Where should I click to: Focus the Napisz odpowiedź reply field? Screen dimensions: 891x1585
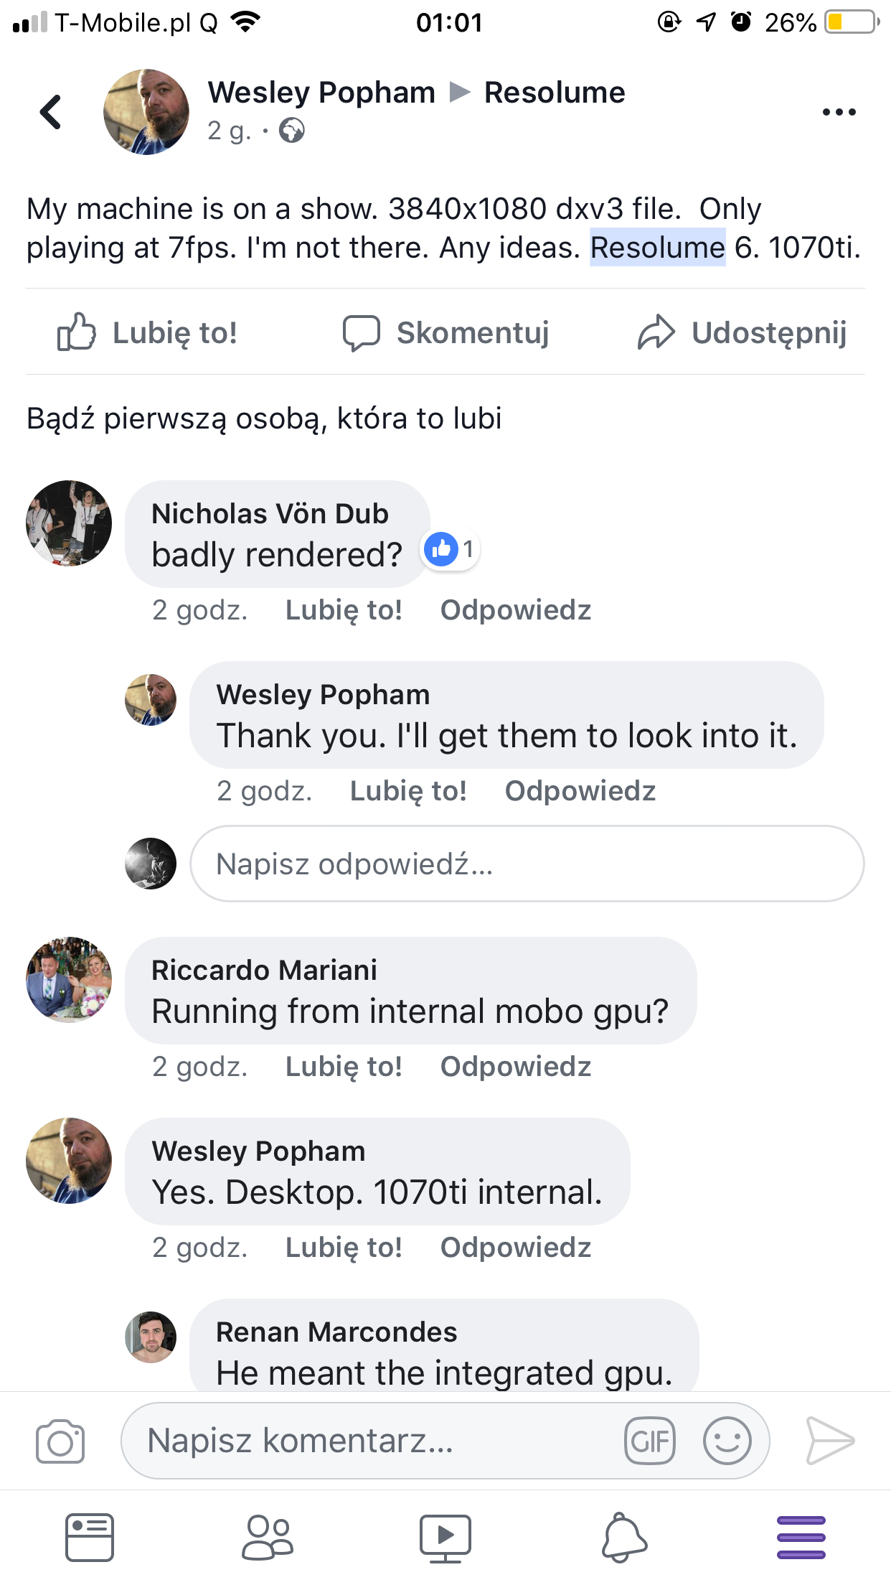[527, 864]
